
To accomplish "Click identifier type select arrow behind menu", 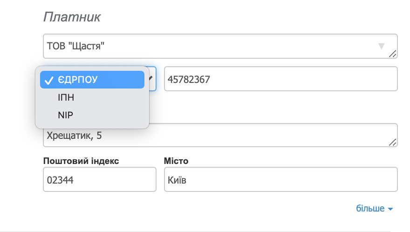I will (x=152, y=79).
